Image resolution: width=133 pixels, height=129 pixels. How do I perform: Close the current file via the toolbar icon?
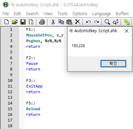(31, 22)
